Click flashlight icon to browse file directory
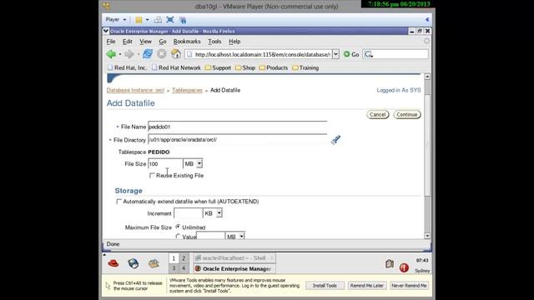 click(x=335, y=140)
